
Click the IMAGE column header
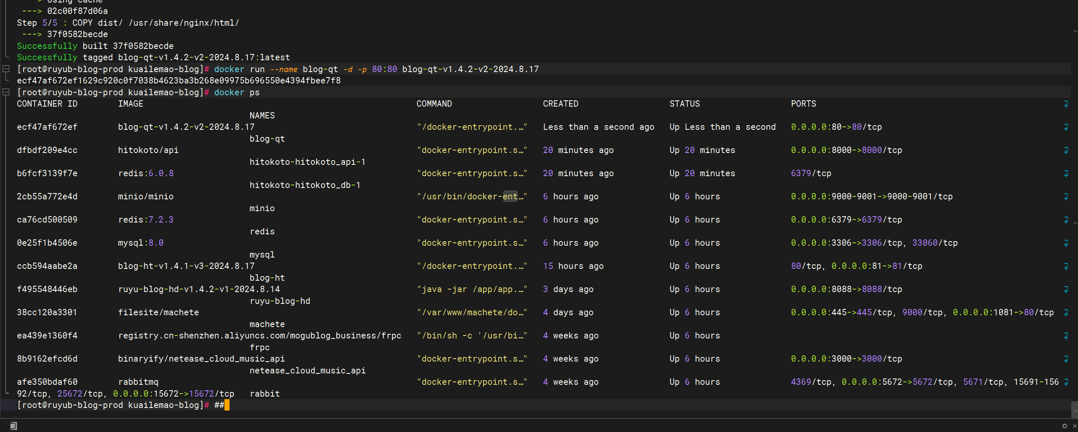coord(130,104)
